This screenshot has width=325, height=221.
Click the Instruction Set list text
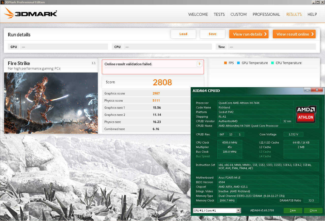pyautogui.click(x=265, y=167)
